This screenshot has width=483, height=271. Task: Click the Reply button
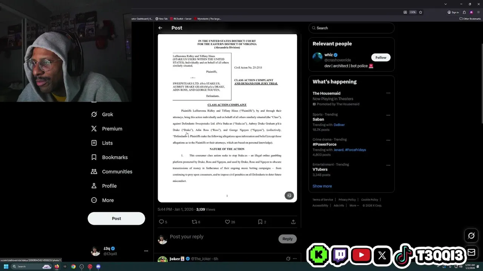click(288, 239)
